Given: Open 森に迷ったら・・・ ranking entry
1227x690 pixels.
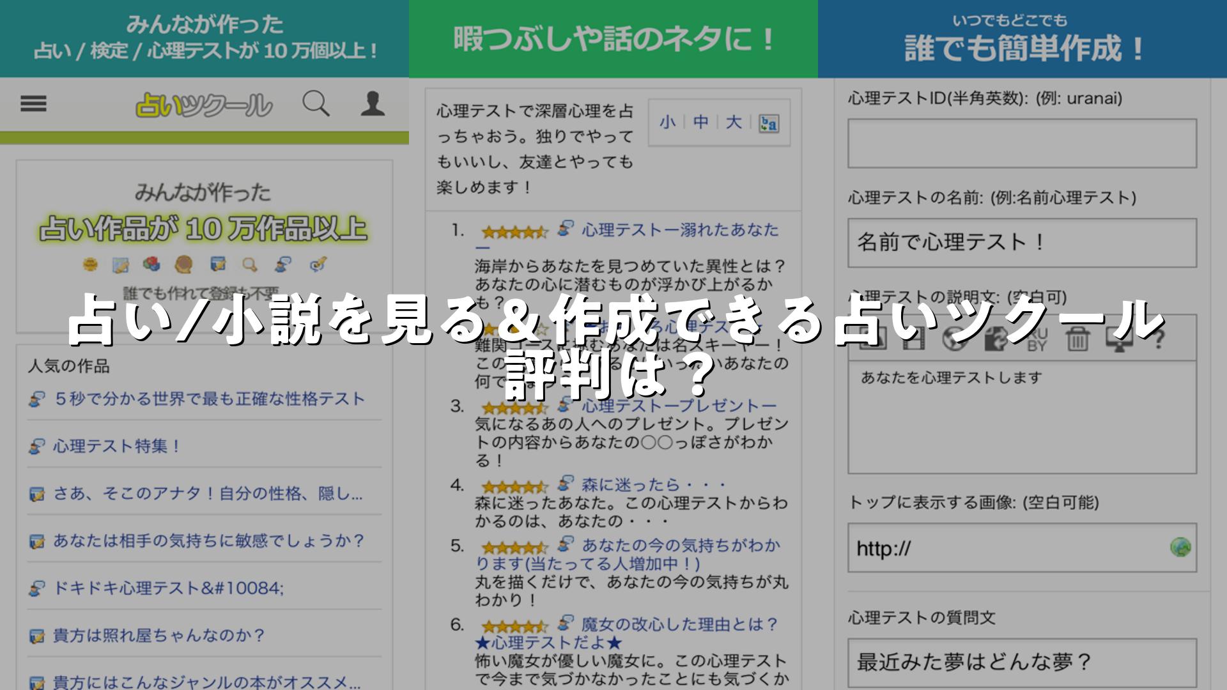Looking at the screenshot, I should tap(654, 484).
